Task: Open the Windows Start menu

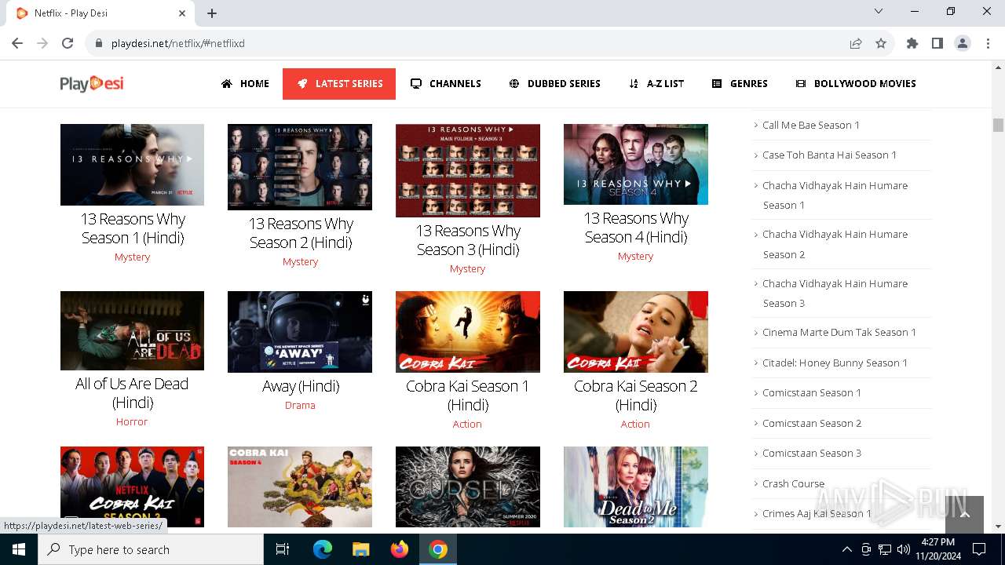Action: pyautogui.click(x=18, y=549)
